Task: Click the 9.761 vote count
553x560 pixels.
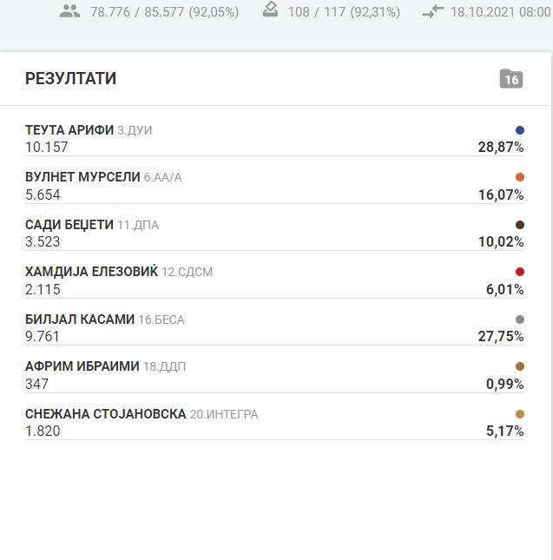Action: (x=43, y=336)
